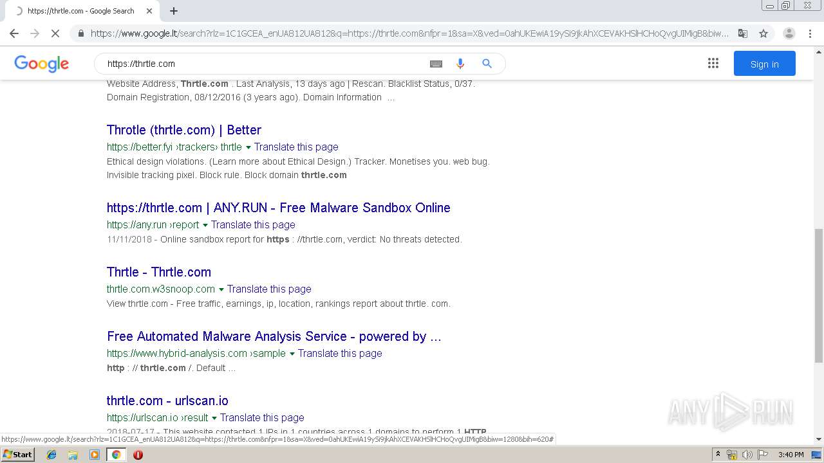Open the Thrtle - Thrtle.com result
Image resolution: width=824 pixels, height=463 pixels.
(x=159, y=272)
